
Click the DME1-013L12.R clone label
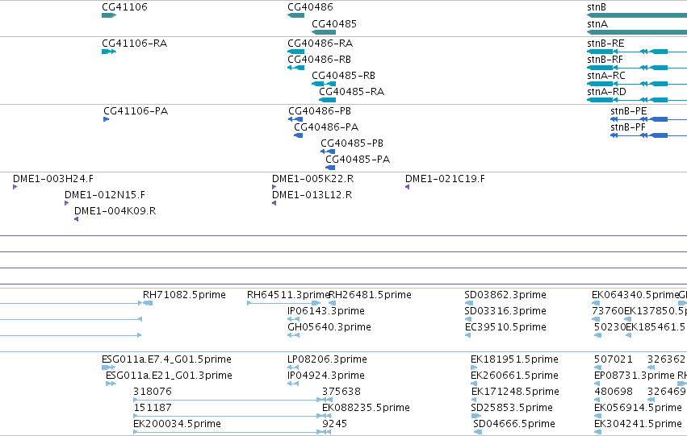pos(312,194)
